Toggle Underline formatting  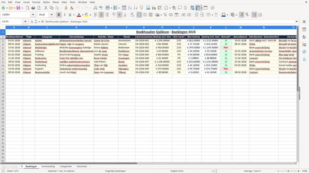coord(70,15)
